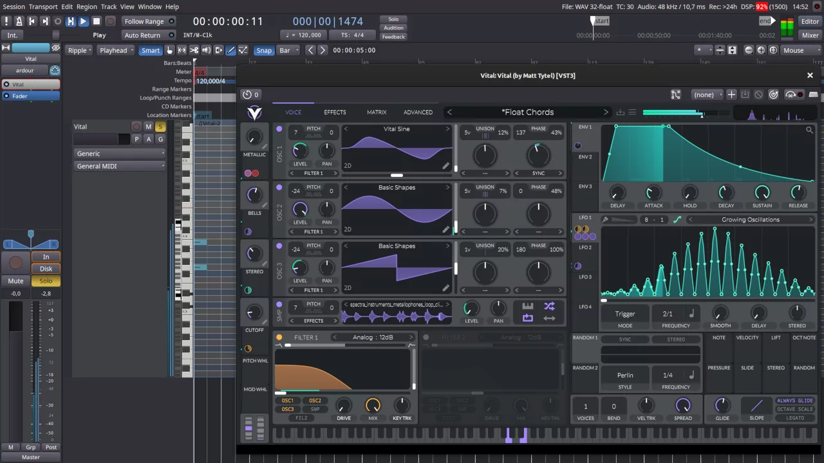
Task: Open the Region menu
Action: click(87, 6)
